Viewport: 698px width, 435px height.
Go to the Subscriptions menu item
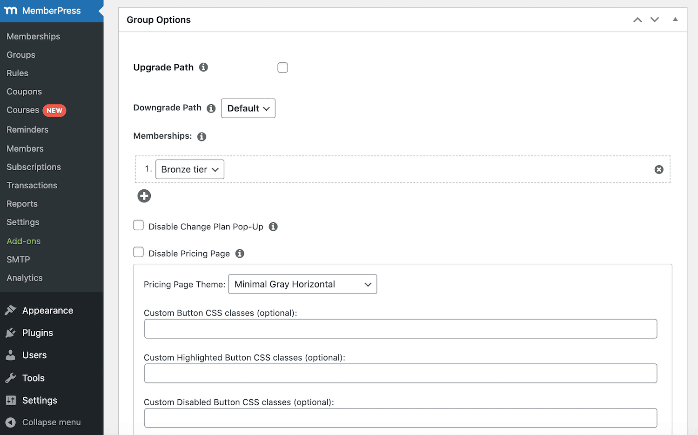pyautogui.click(x=34, y=167)
